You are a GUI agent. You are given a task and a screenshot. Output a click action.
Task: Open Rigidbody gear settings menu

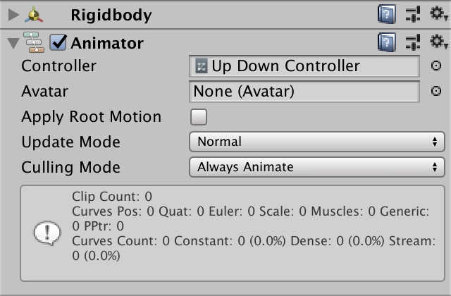438,14
